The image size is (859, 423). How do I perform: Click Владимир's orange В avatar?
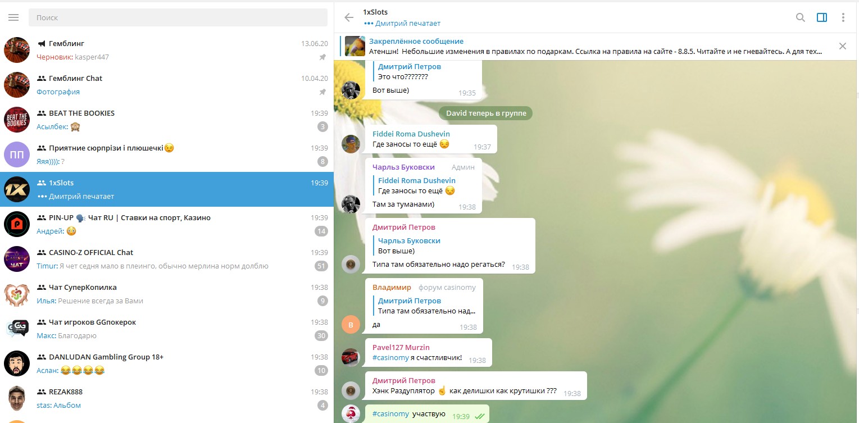click(x=351, y=324)
